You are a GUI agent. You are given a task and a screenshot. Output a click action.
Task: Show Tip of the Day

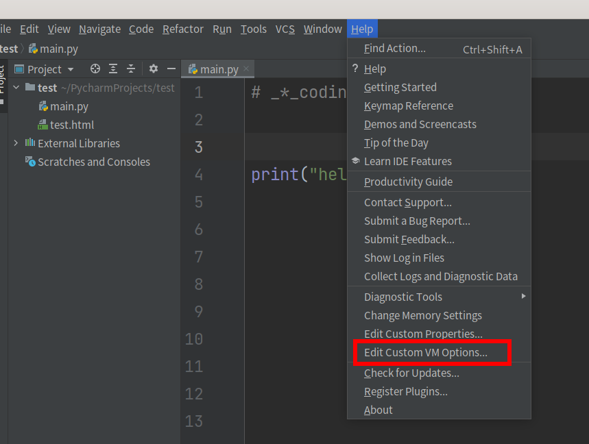[x=439, y=143]
